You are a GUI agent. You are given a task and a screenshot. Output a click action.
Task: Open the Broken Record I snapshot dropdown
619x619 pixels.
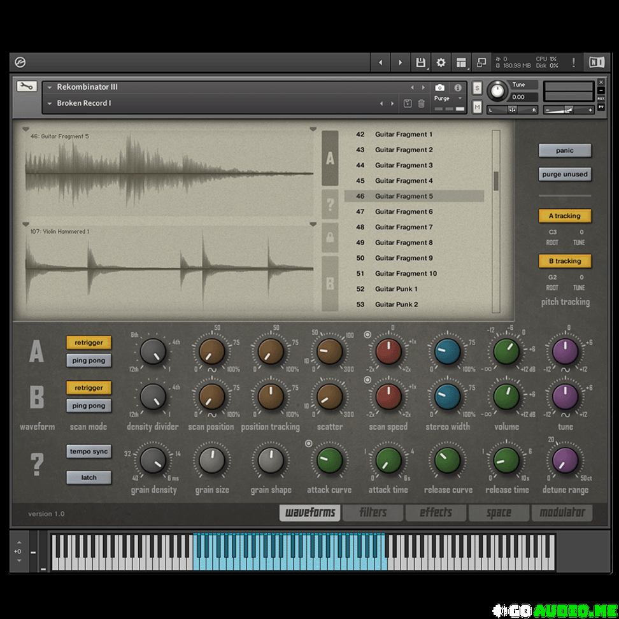[x=50, y=103]
